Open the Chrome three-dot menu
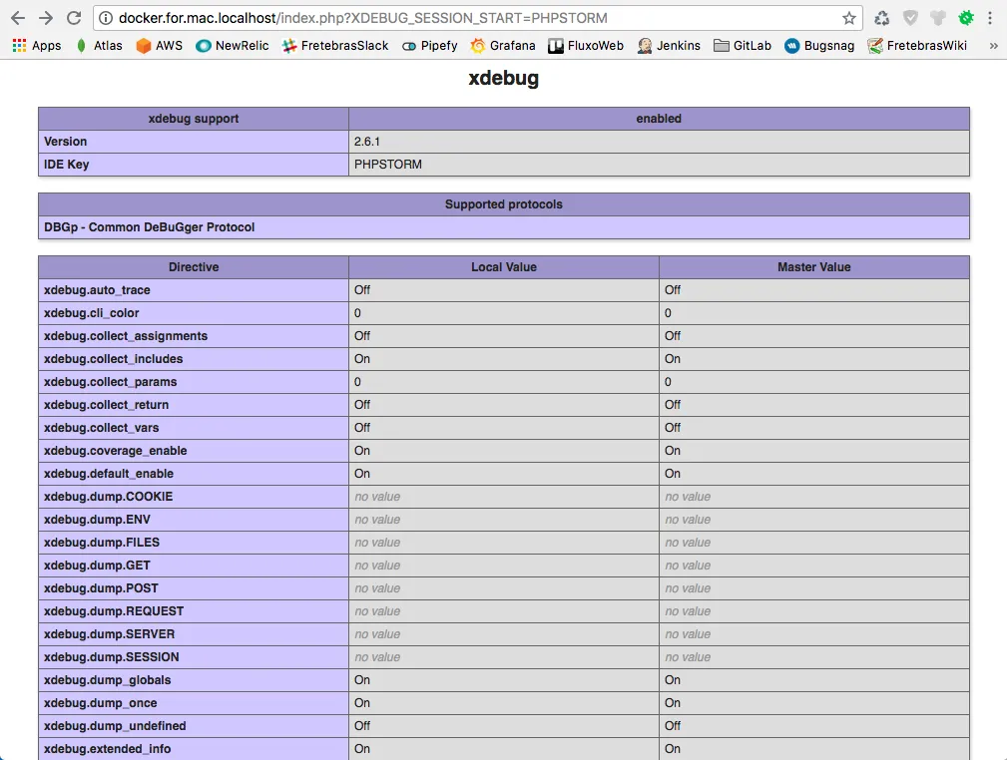 pos(990,18)
